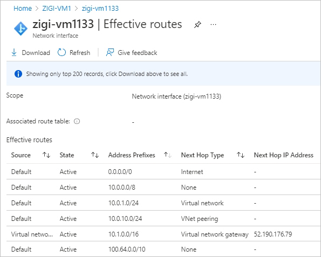The image size is (321, 257).
Task: Select the 10.0.10.0/24 address prefix cell
Action: 125,219
